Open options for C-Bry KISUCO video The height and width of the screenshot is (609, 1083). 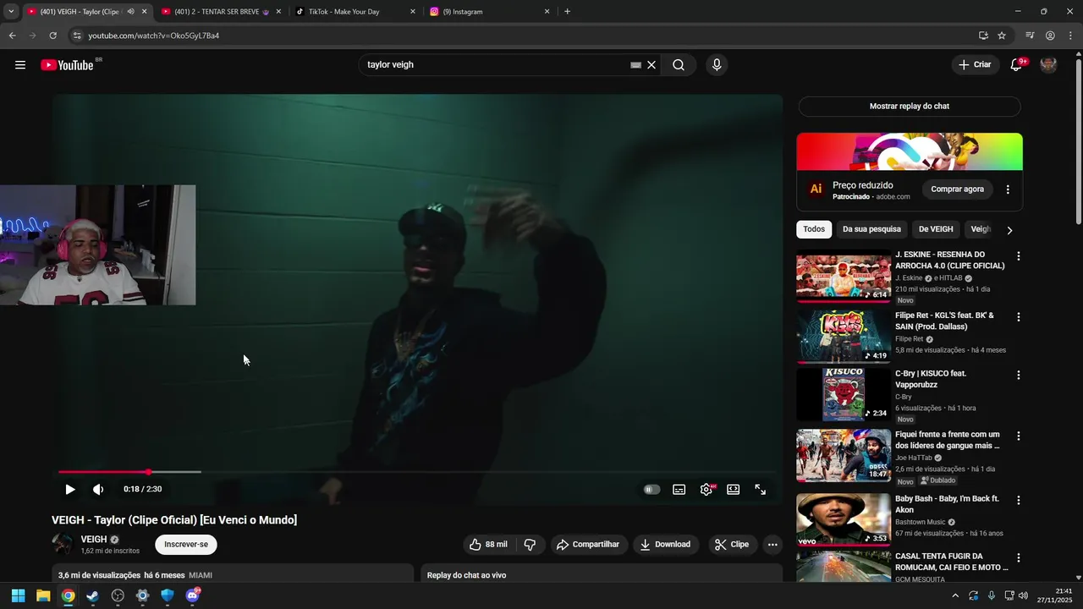pos(1019,375)
